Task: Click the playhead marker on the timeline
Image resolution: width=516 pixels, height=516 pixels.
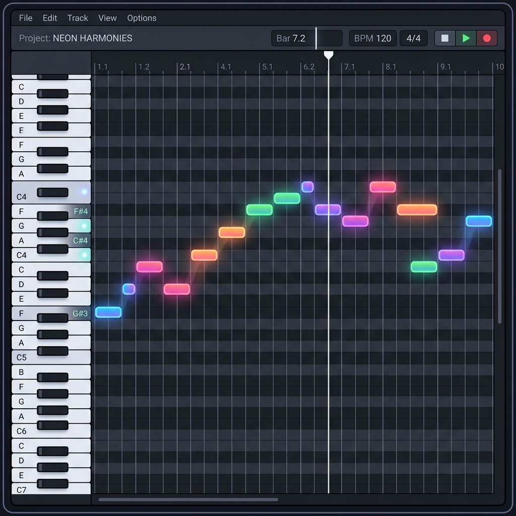Action: click(x=329, y=55)
